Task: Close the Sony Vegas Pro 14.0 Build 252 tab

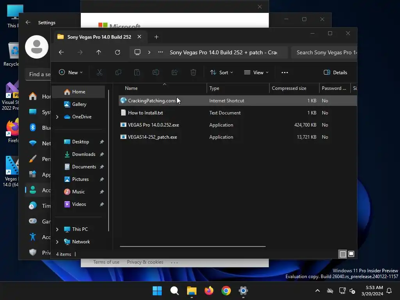Action: (x=139, y=37)
